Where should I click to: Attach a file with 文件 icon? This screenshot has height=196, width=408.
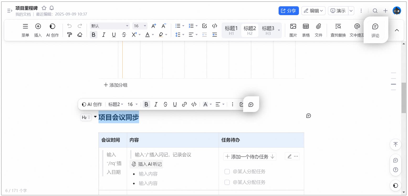click(x=318, y=30)
